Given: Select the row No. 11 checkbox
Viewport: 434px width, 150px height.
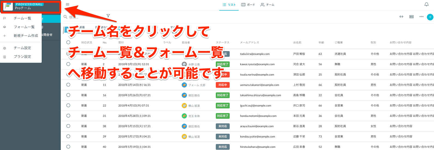Looking at the screenshot, I should pyautogui.click(x=68, y=85).
